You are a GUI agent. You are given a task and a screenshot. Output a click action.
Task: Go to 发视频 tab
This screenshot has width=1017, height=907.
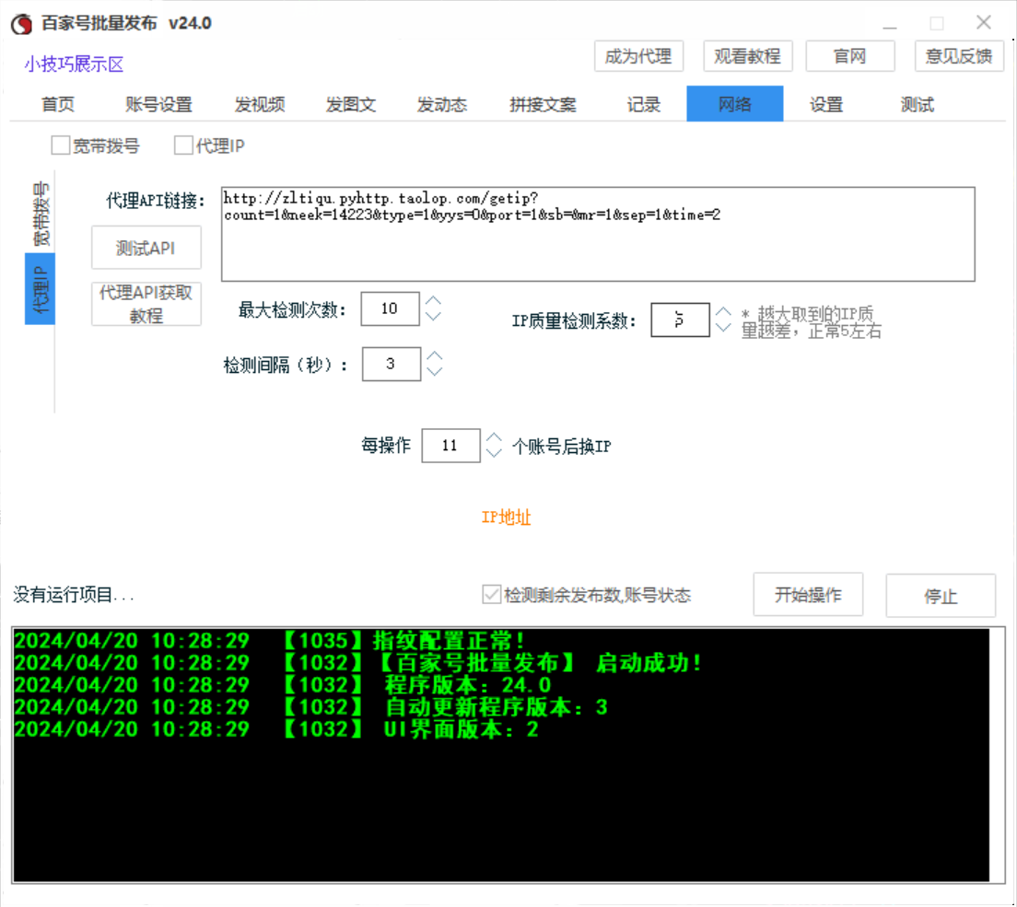coord(260,104)
